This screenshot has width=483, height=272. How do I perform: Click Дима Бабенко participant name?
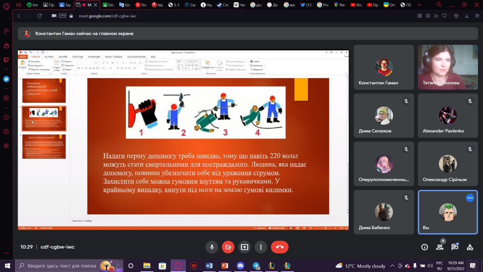[x=374, y=228]
